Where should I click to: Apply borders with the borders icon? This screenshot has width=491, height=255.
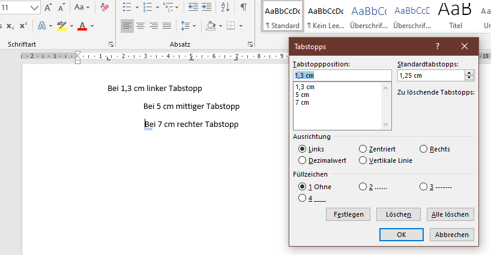pyautogui.click(x=230, y=26)
